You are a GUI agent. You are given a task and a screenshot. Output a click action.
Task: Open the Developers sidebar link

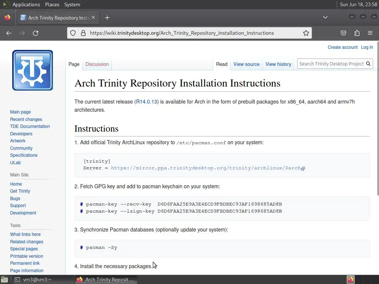(x=21, y=134)
